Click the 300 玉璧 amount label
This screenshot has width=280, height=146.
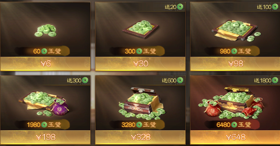(140, 51)
